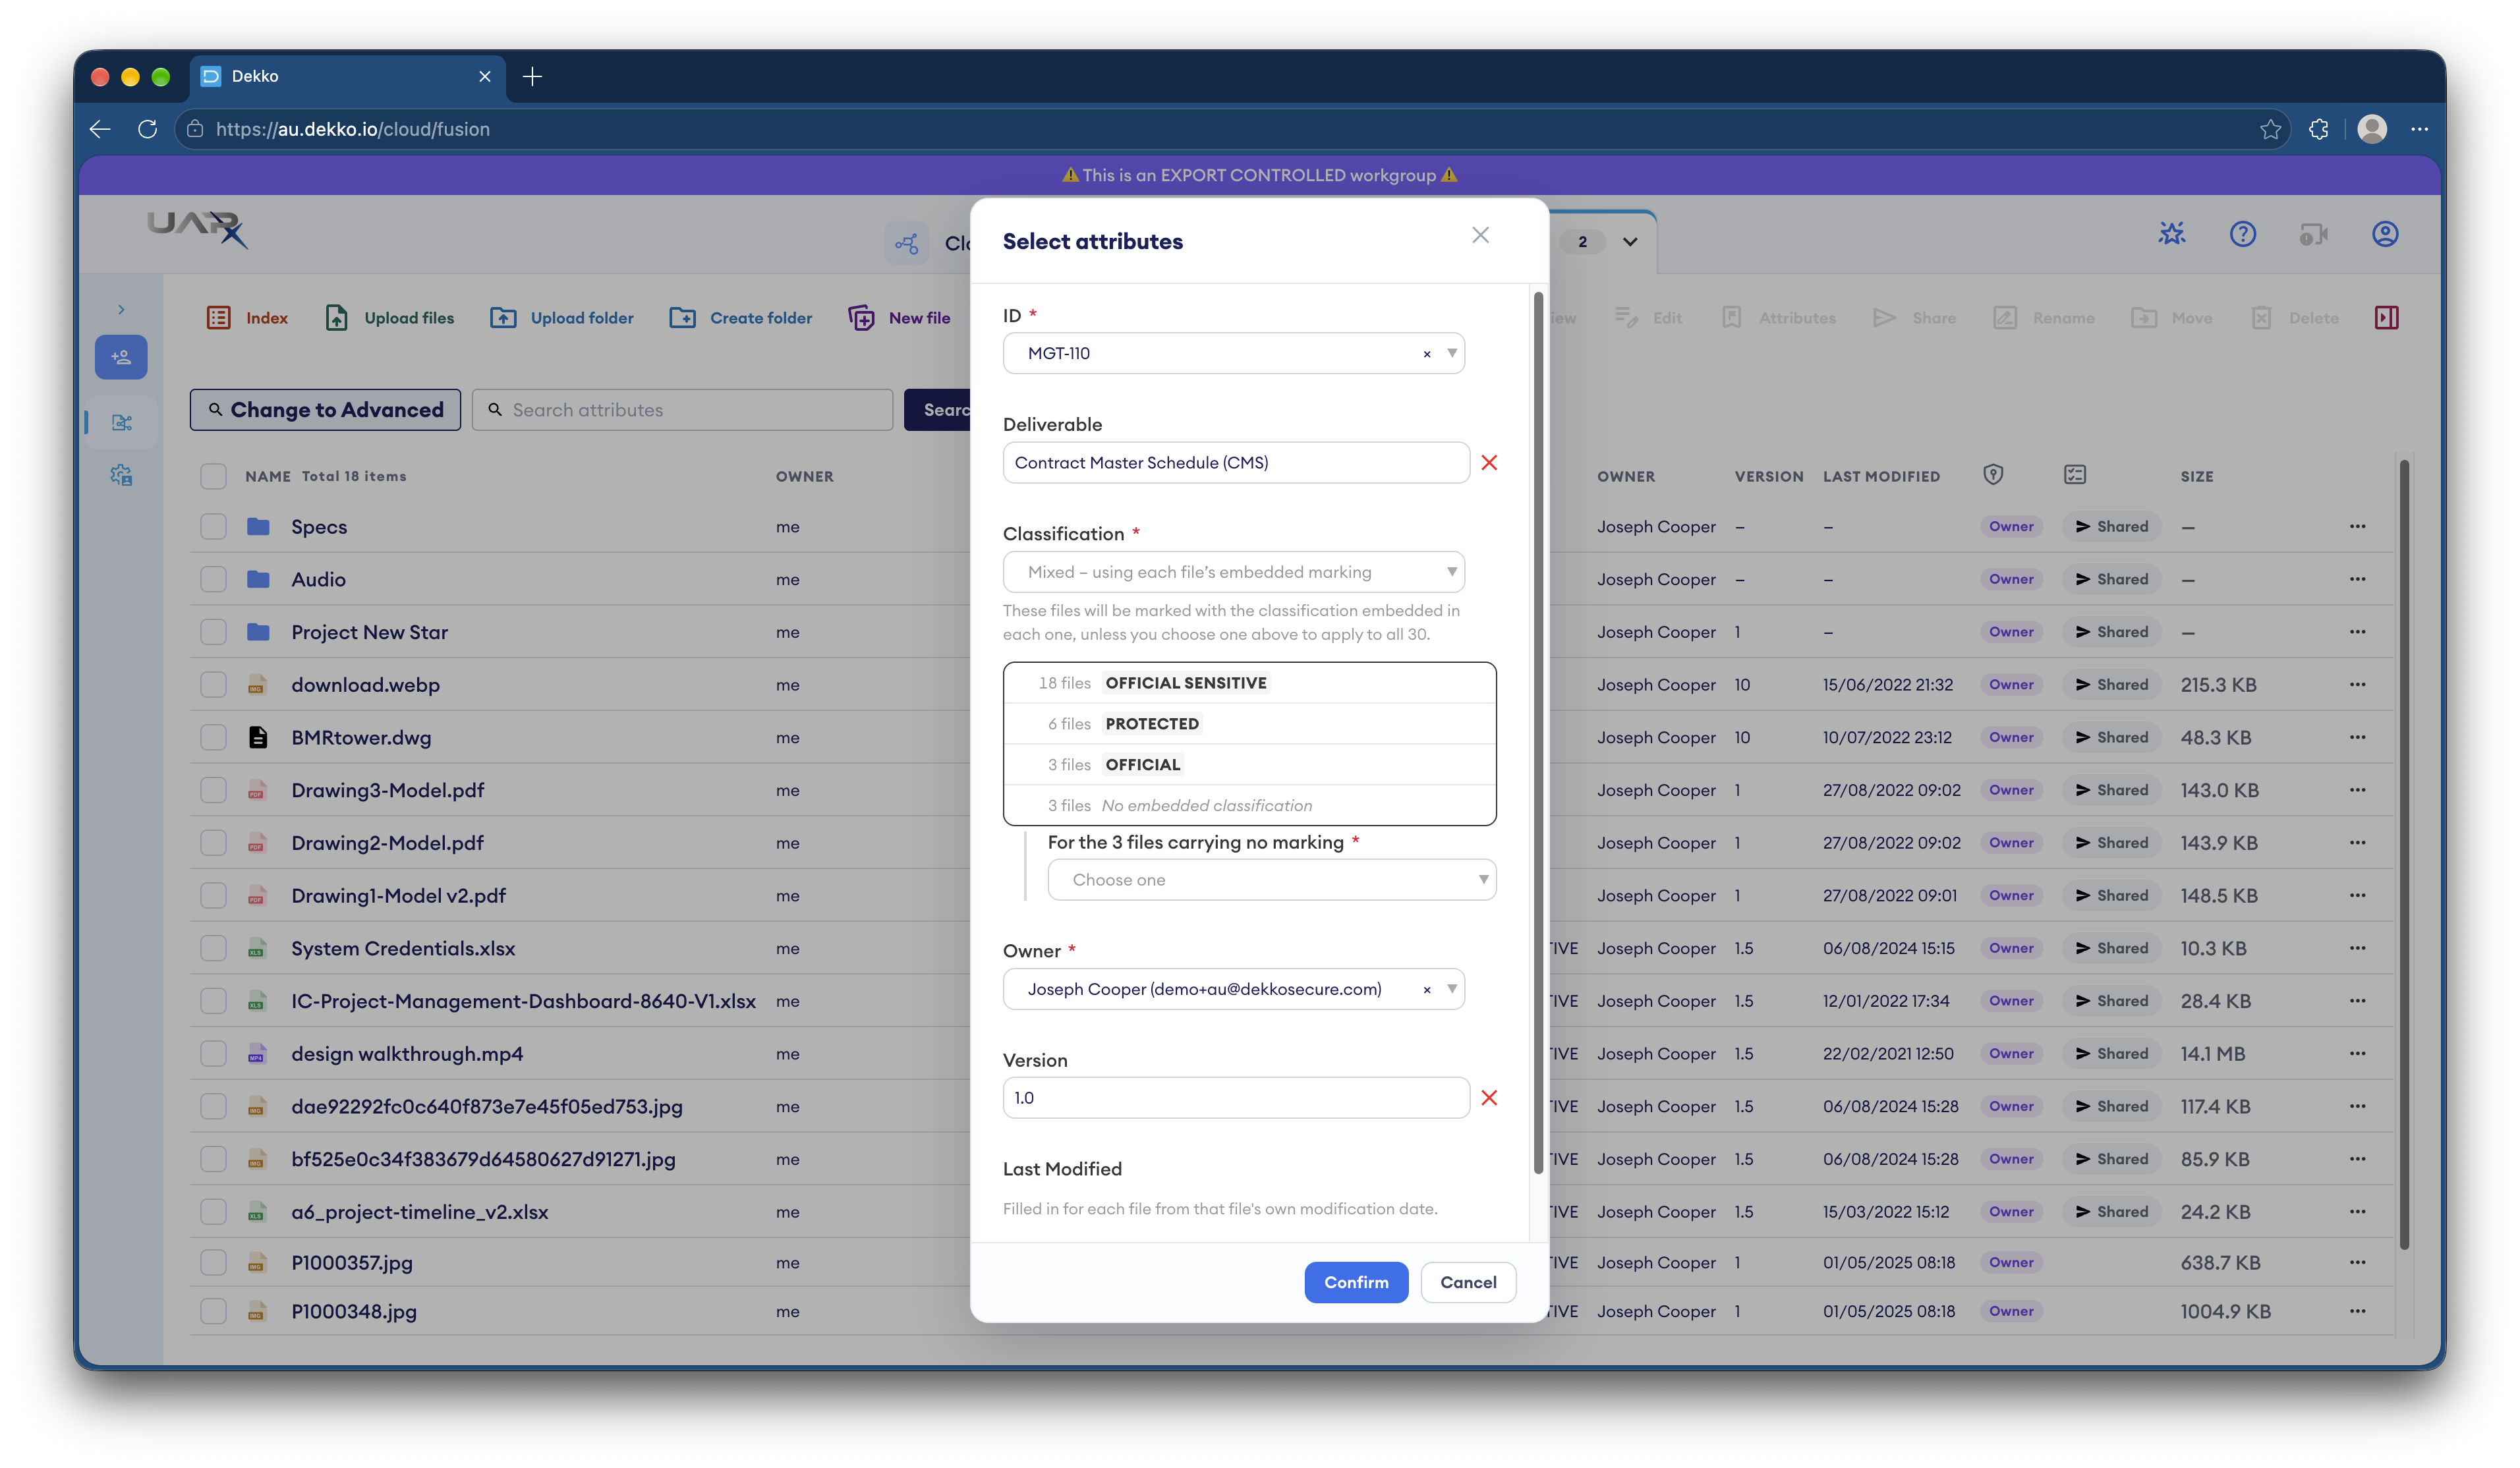Close the Select attributes dialog
Screen dimensions: 2520x1468
(1480, 235)
